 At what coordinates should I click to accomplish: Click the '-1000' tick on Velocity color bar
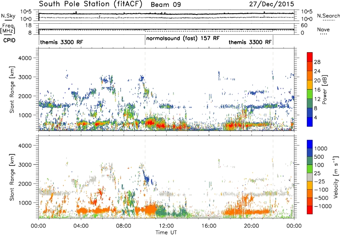323,206
